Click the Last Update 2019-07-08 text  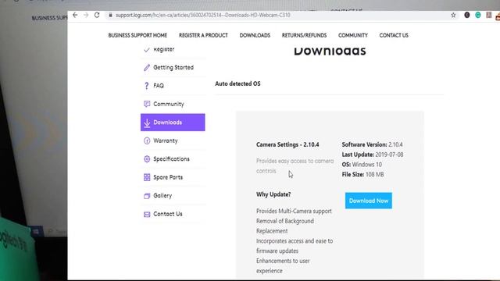pyautogui.click(x=373, y=155)
